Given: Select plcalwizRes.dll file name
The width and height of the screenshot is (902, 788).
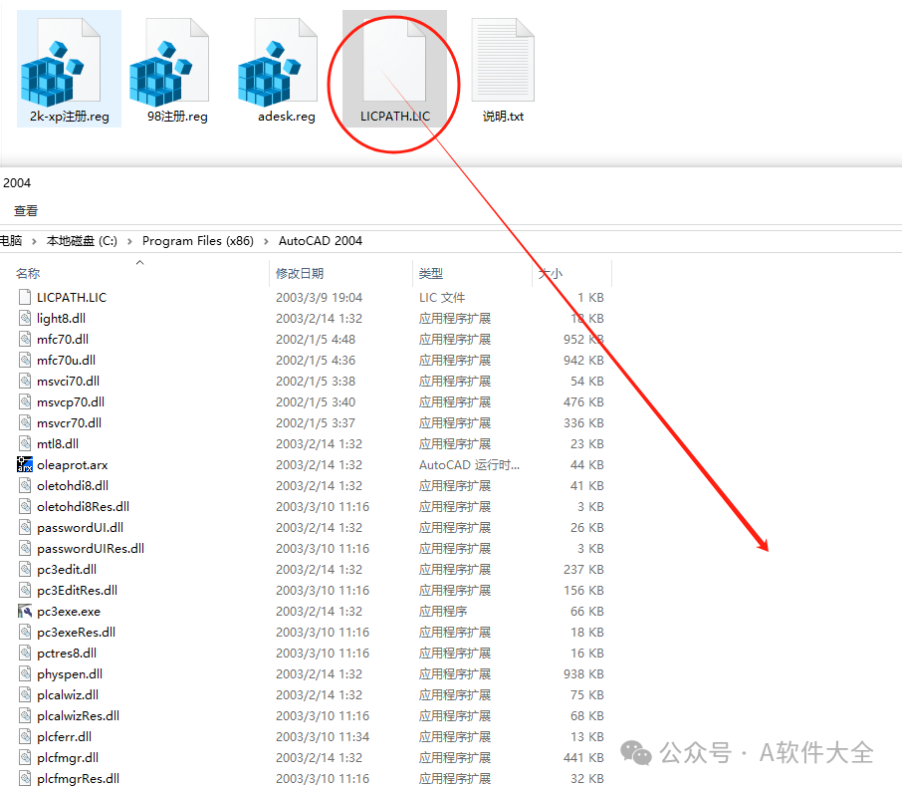Looking at the screenshot, I should point(79,715).
